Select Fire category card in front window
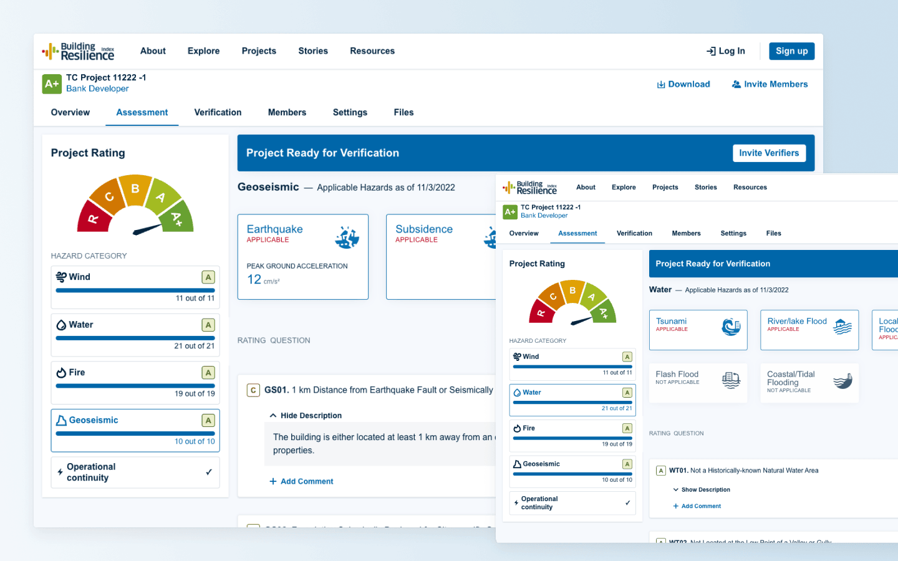This screenshot has width=898, height=561. [x=572, y=436]
